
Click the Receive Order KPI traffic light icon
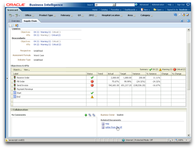15,77
